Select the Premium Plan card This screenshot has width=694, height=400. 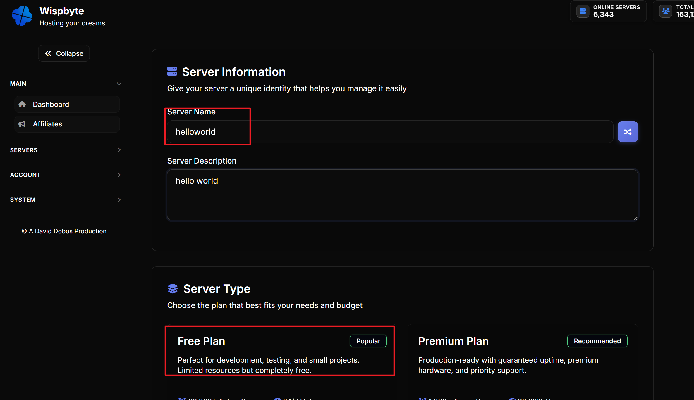pos(523,362)
